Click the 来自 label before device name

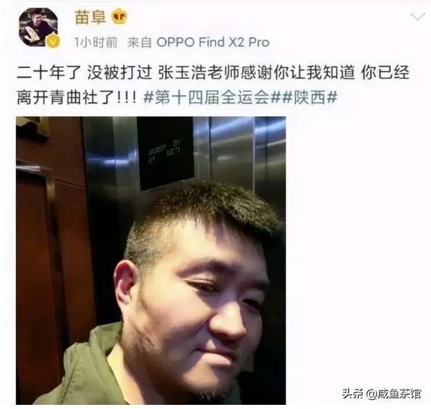click(140, 42)
